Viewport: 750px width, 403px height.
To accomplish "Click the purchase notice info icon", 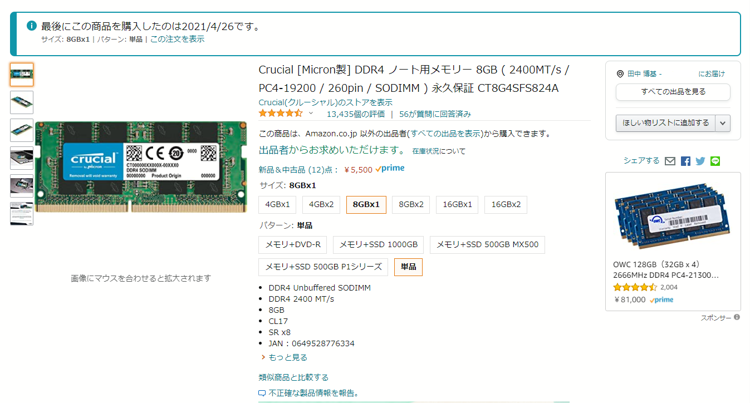I will pyautogui.click(x=32, y=26).
